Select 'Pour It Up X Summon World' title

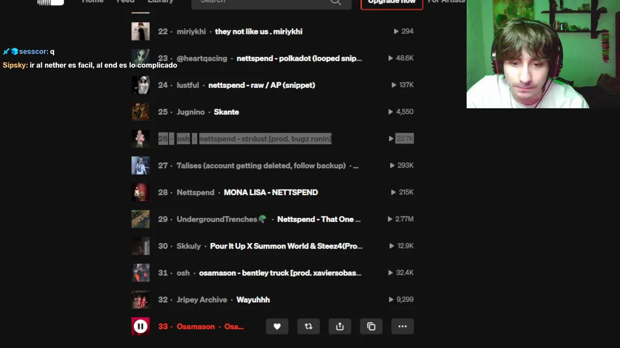[286, 246]
